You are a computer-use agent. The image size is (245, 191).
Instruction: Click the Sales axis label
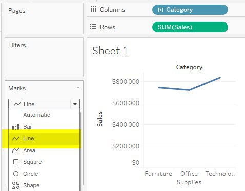click(100, 119)
